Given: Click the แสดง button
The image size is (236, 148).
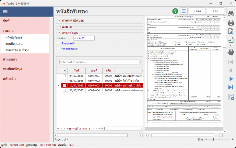Looking at the screenshot, I should [x=197, y=11].
